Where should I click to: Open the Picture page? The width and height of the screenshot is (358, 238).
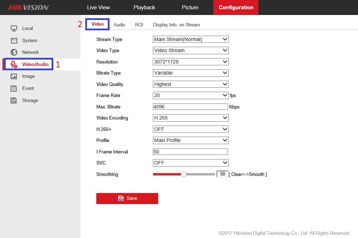coord(190,7)
